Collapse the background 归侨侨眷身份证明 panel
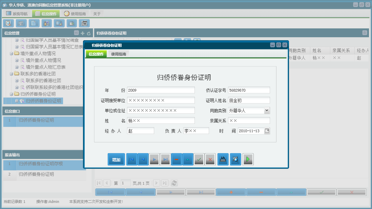The width and height of the screenshot is (372, 209). pos(365,33)
